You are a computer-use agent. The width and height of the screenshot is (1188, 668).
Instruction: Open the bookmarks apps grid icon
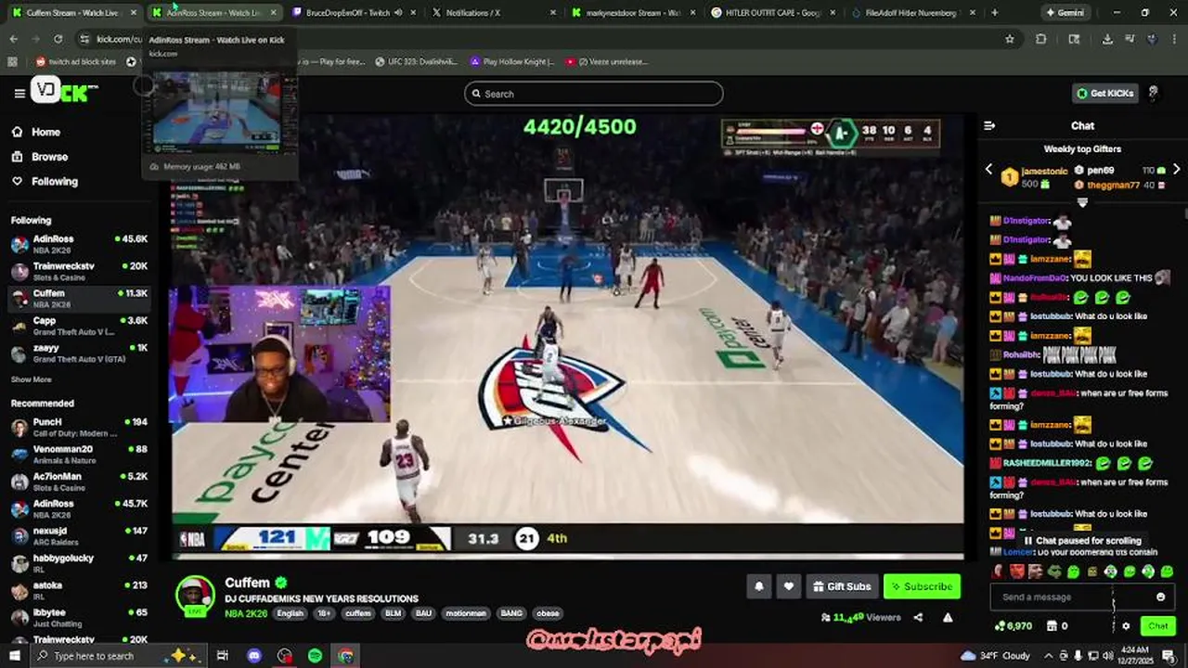[x=12, y=61]
